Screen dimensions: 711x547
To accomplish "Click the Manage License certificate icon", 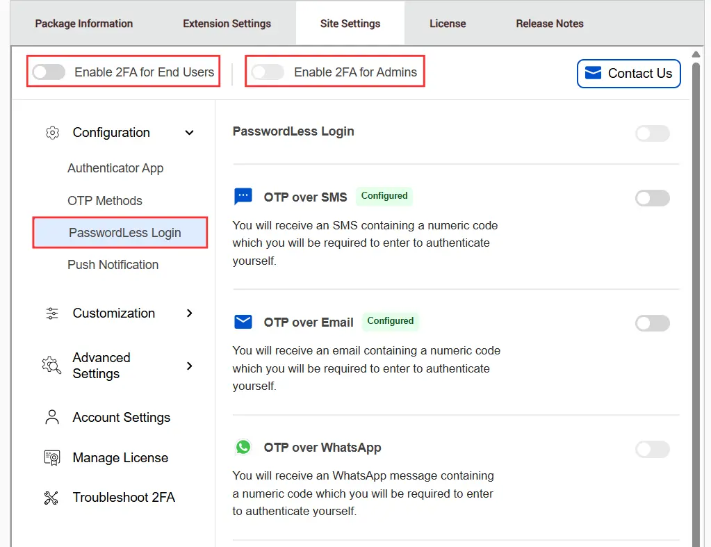I will (51, 457).
